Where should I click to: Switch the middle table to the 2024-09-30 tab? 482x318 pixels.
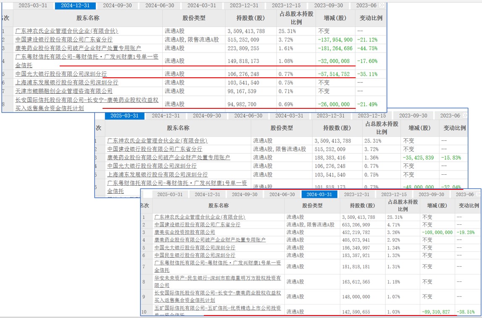(x=207, y=116)
